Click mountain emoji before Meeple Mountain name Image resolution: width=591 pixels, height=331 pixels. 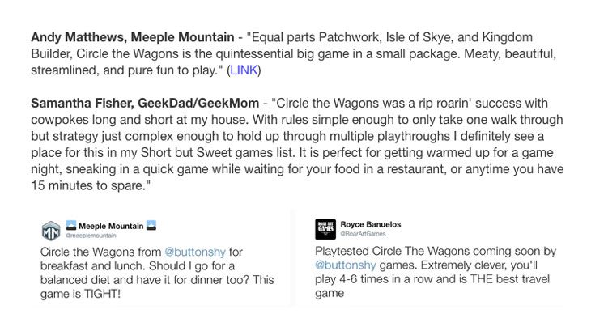(x=71, y=226)
